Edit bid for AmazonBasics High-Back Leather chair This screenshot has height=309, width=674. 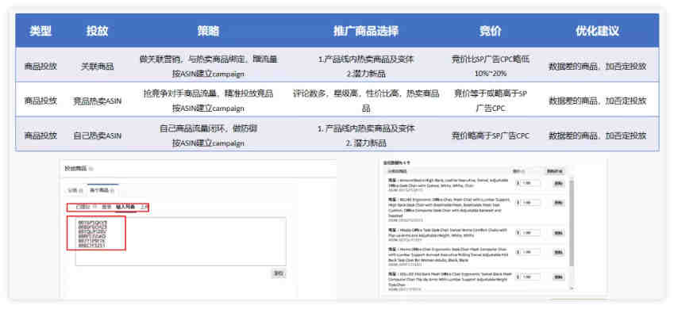click(x=530, y=183)
